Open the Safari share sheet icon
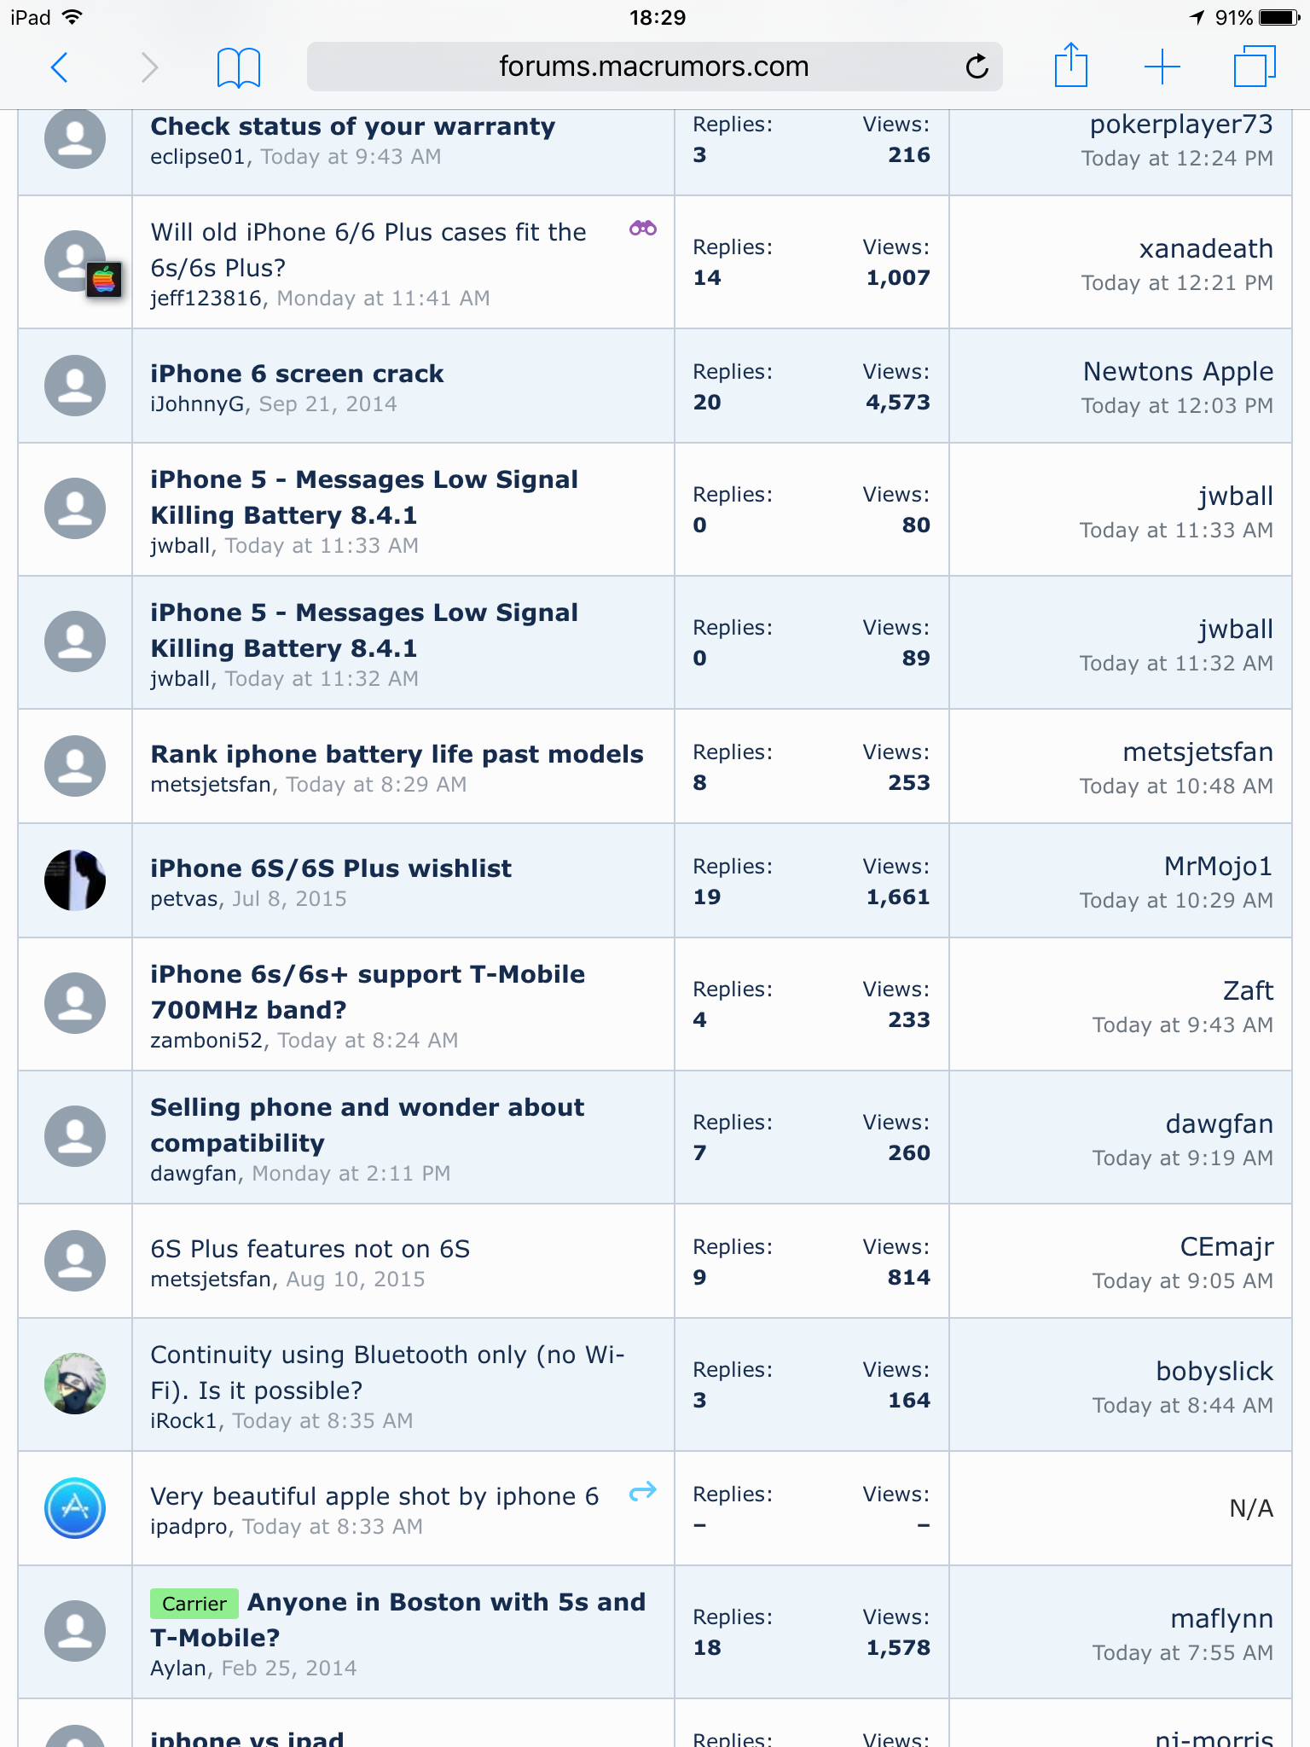This screenshot has height=1747, width=1310. point(1071,65)
